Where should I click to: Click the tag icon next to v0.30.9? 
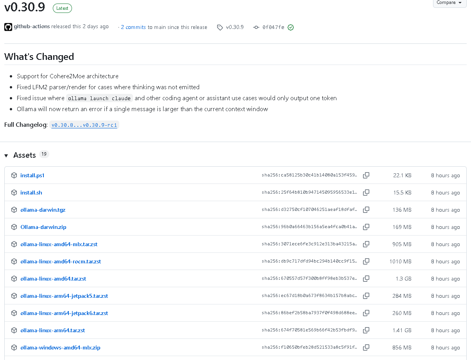(220, 27)
